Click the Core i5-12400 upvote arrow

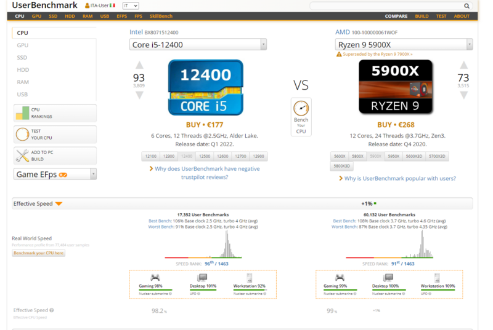139,65
